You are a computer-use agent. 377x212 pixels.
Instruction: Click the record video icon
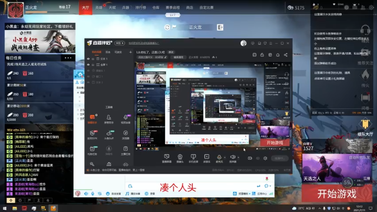point(250,158)
